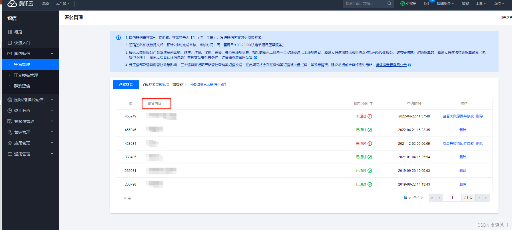Go to last page arrow
This screenshot has height=230, width=512.
click(486, 198)
